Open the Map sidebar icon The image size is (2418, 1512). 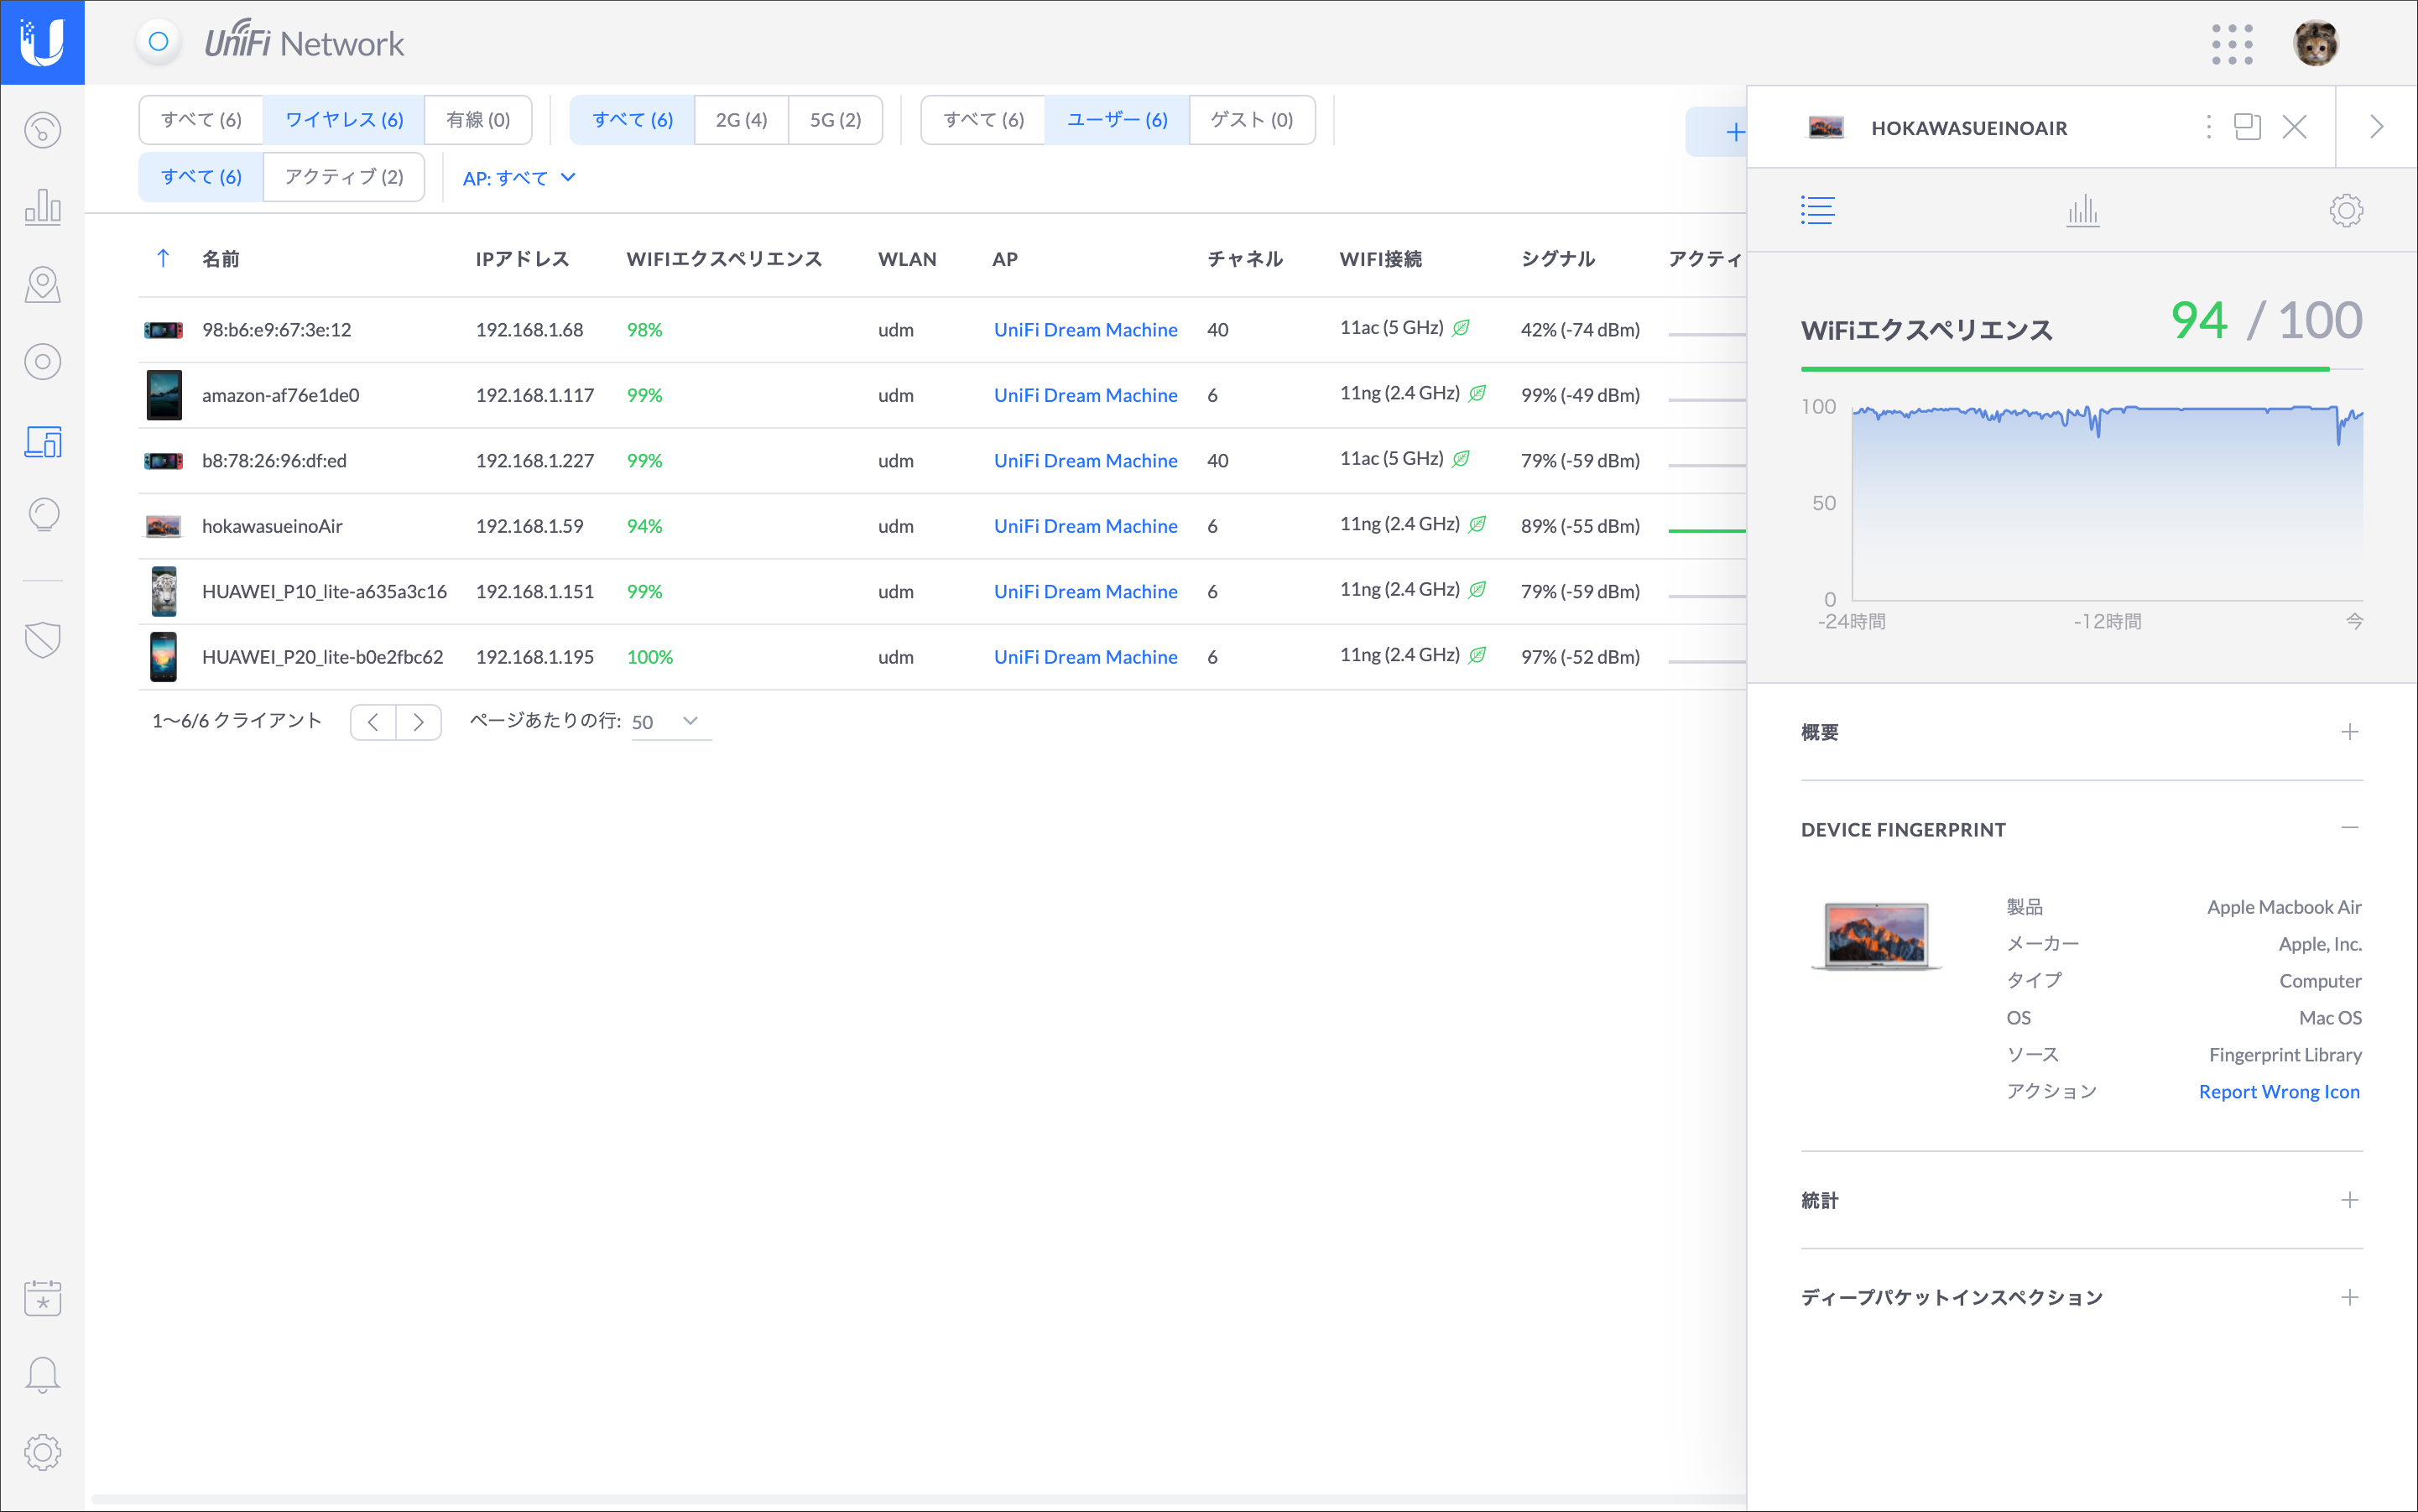42,285
